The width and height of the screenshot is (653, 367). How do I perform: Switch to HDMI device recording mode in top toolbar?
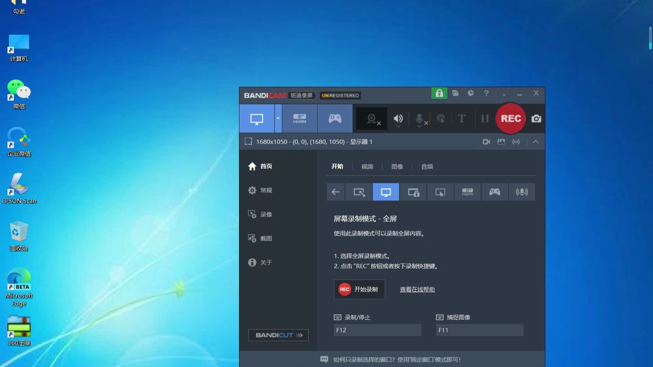[x=299, y=118]
